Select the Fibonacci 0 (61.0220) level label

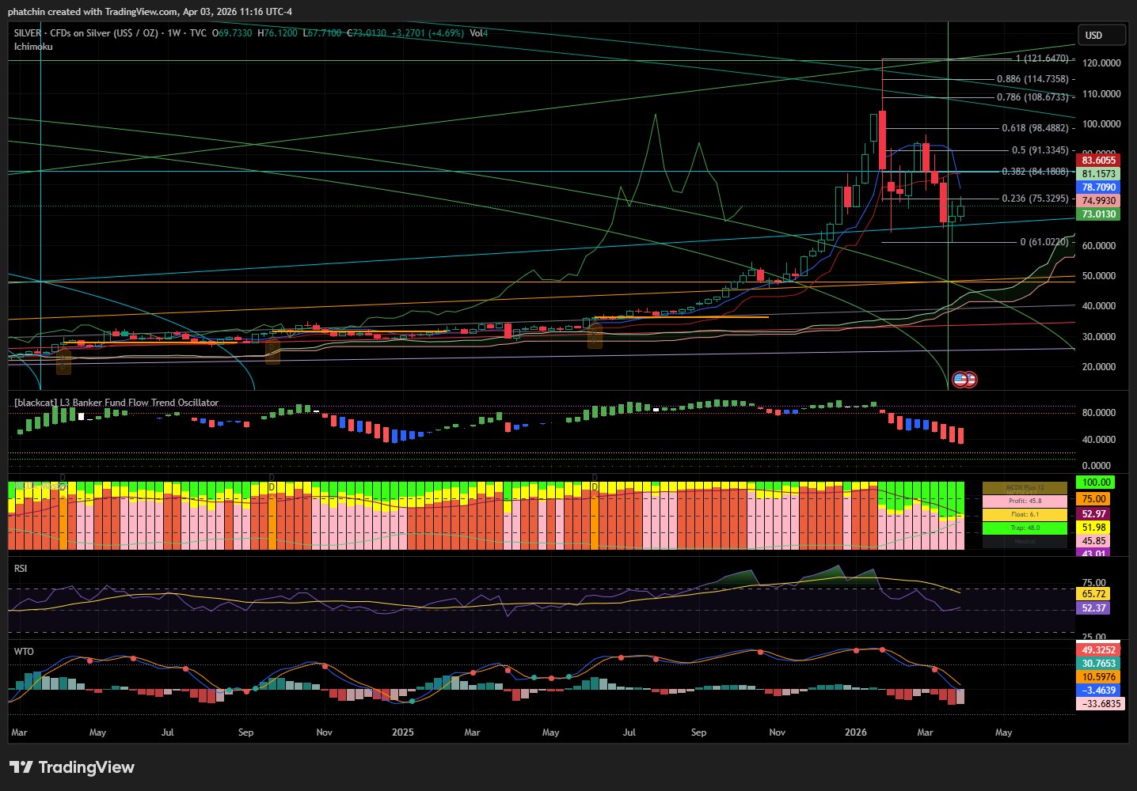tap(1044, 242)
